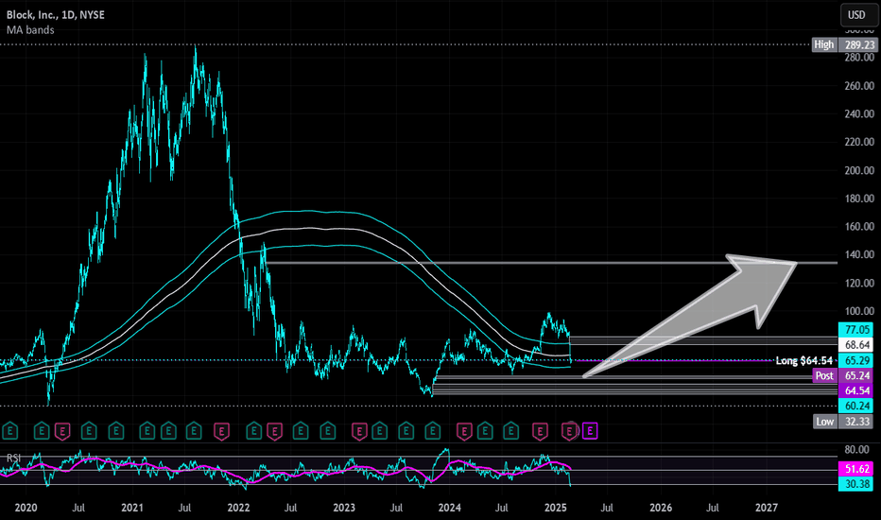Click the Low label tag
The height and width of the screenshot is (520, 881).
pyautogui.click(x=825, y=421)
